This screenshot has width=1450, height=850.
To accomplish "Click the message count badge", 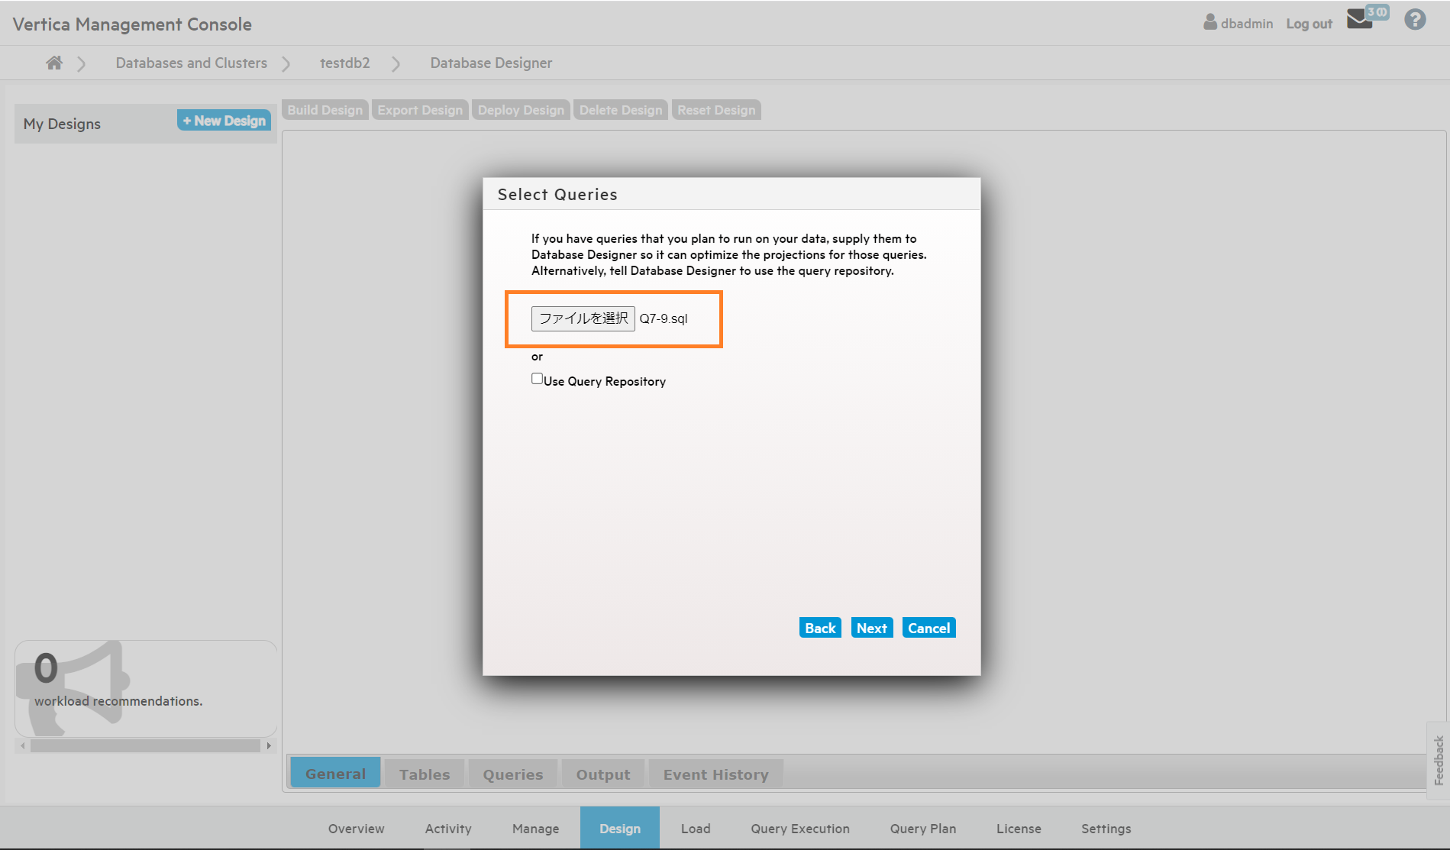I will click(x=1378, y=12).
